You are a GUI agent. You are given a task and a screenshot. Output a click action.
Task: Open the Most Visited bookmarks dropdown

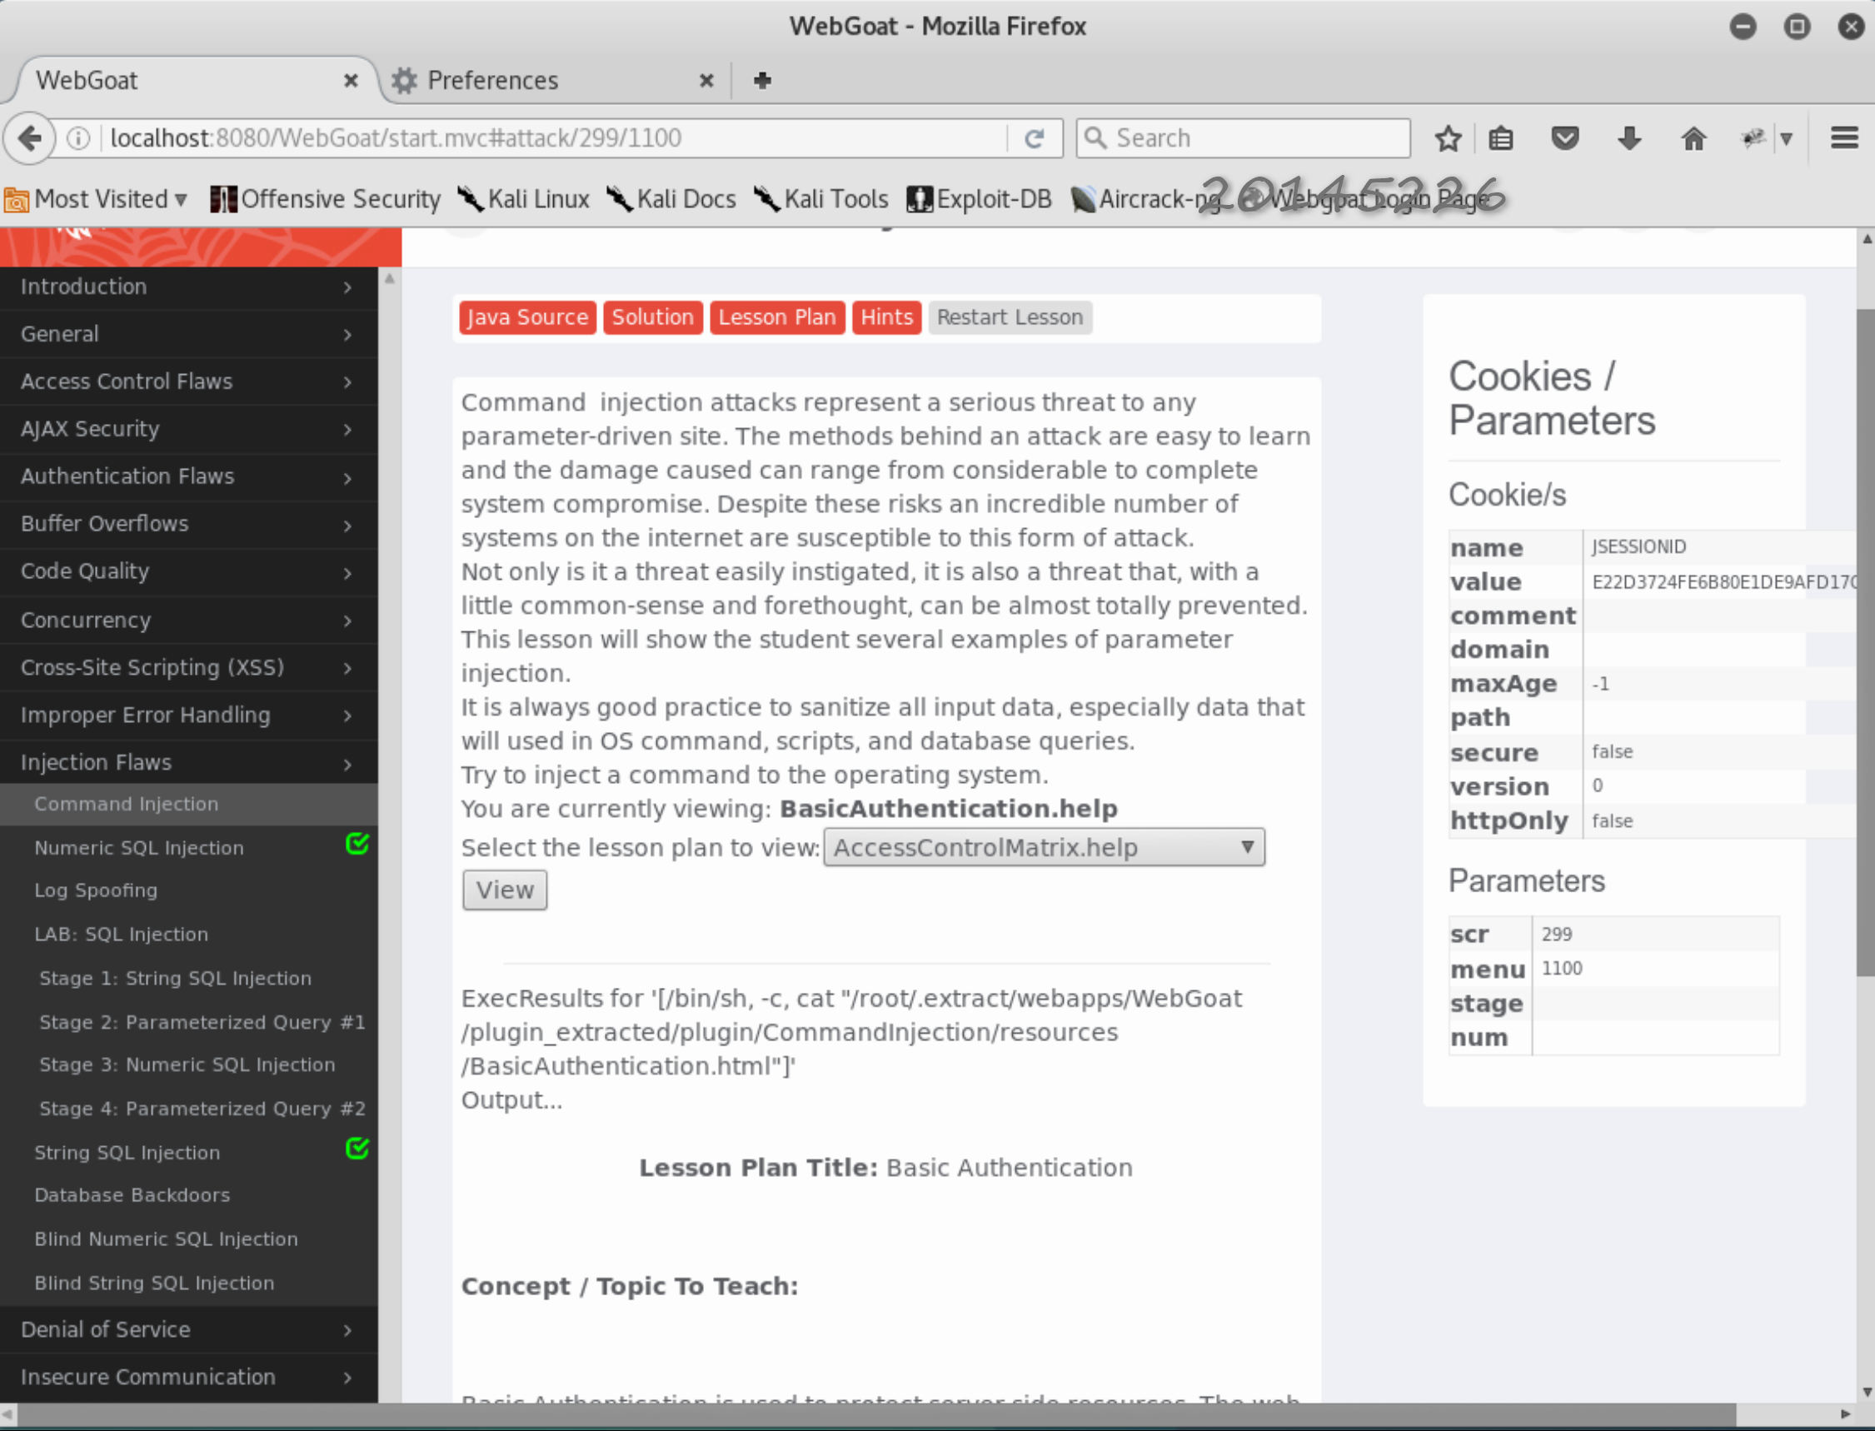click(96, 198)
